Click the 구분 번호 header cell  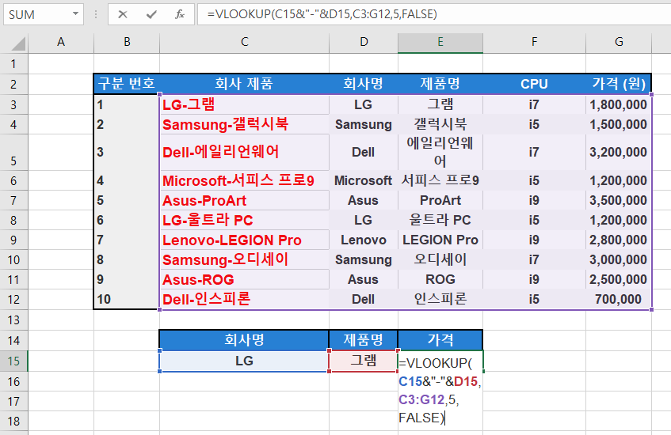click(x=127, y=84)
